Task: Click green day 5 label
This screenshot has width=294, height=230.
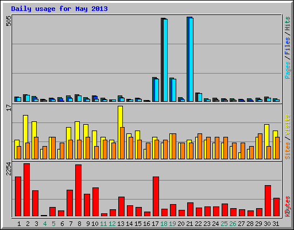Action: click(x=53, y=224)
